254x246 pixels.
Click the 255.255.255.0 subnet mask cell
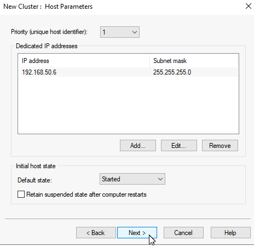pos(172,72)
